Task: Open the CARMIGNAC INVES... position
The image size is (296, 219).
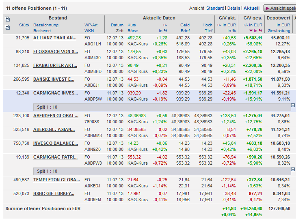Action: click(55, 93)
